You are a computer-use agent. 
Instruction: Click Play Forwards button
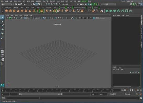point(133,90)
